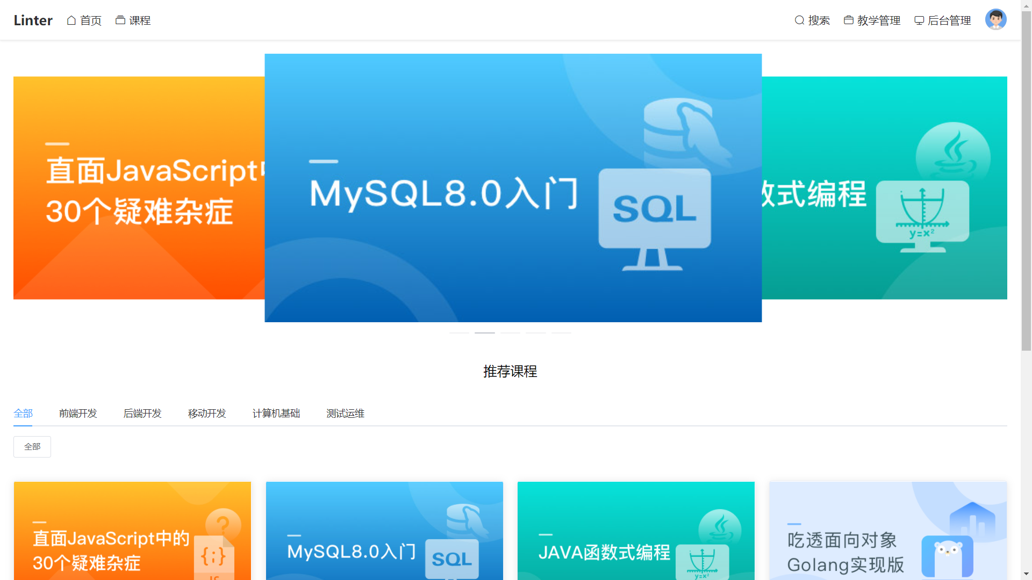The height and width of the screenshot is (580, 1032).
Task: Open the MySQL8.0入门 carousel banner
Action: (513, 188)
